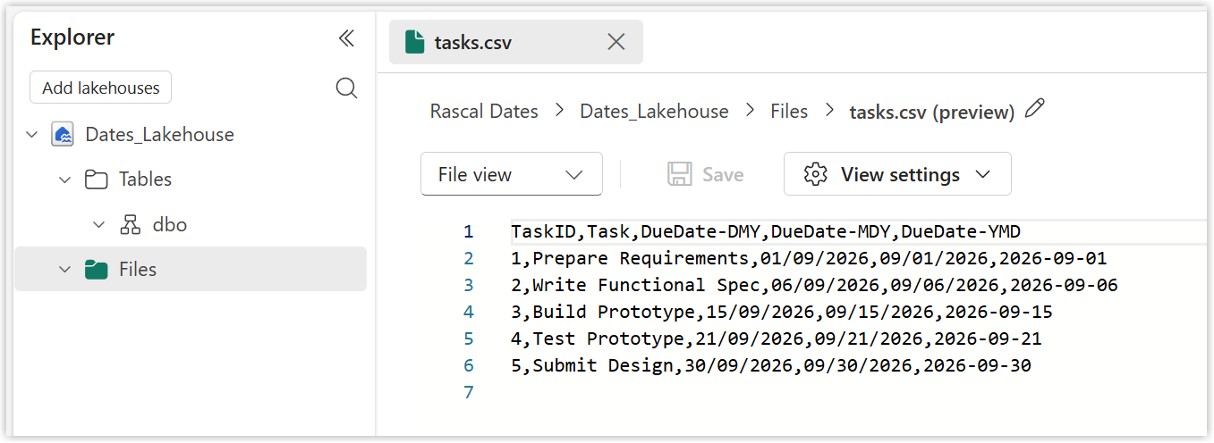Click the Save button label

(723, 175)
